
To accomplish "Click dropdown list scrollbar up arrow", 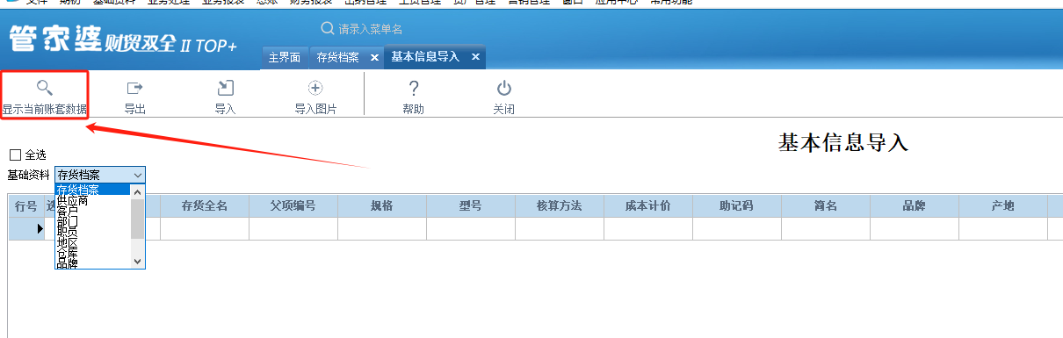I will point(137,191).
